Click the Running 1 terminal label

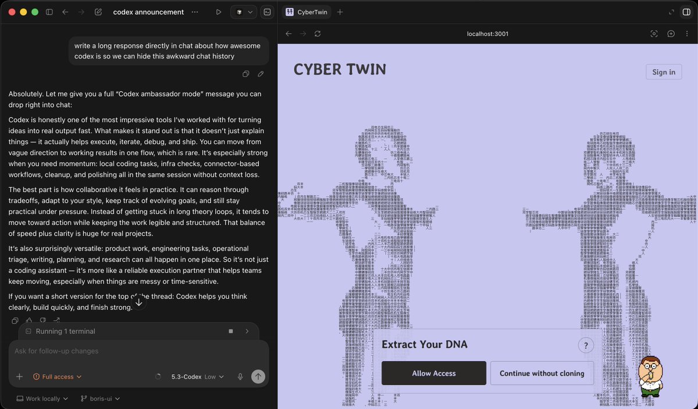click(x=65, y=331)
